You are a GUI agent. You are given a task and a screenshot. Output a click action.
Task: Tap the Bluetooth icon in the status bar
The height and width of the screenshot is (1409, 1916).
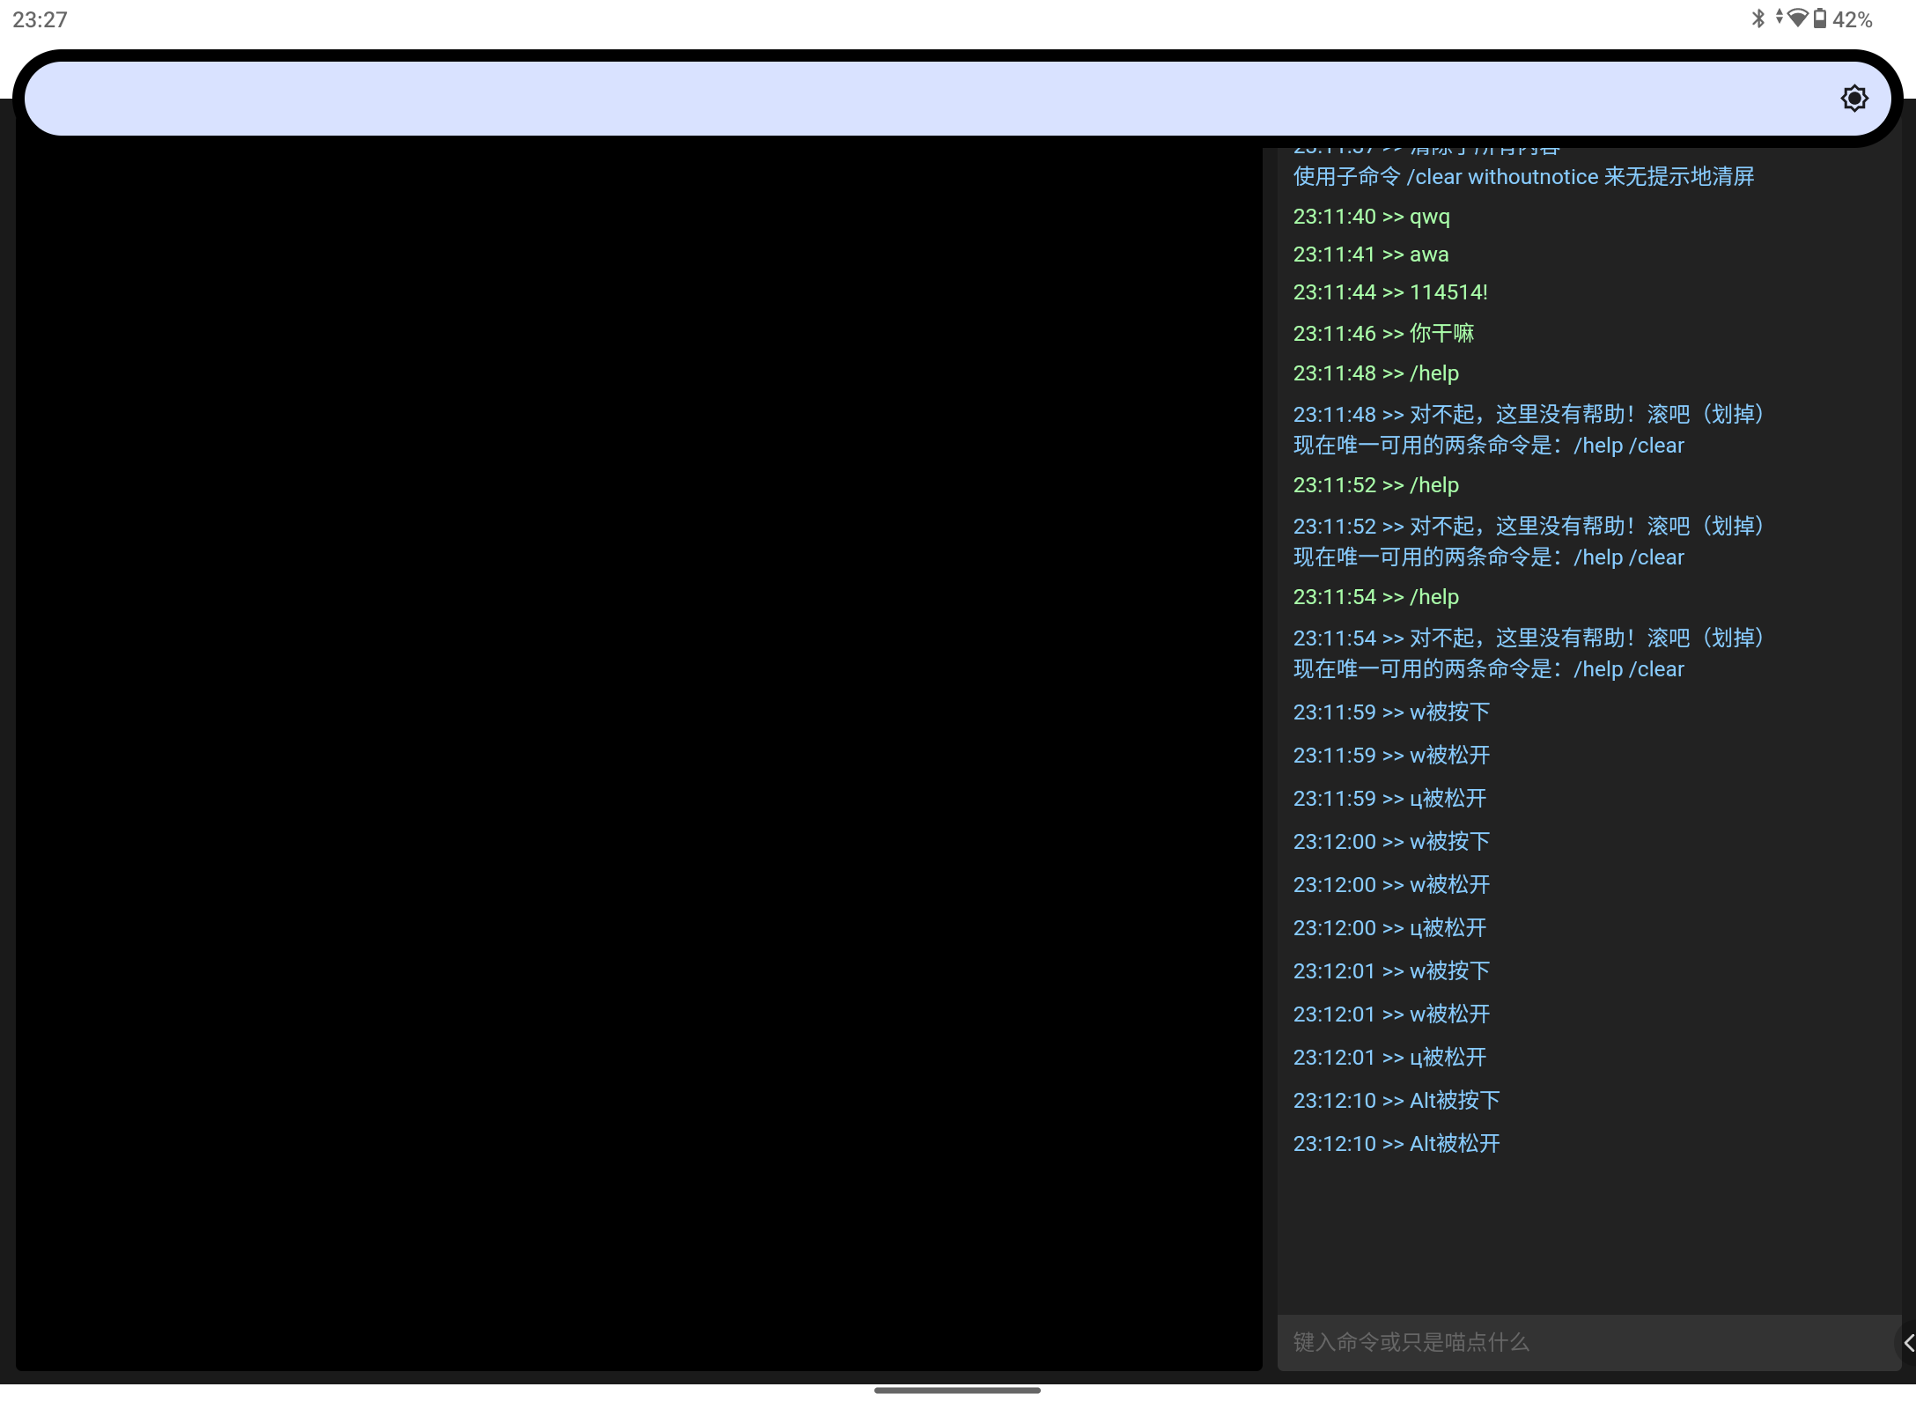[x=1759, y=18]
